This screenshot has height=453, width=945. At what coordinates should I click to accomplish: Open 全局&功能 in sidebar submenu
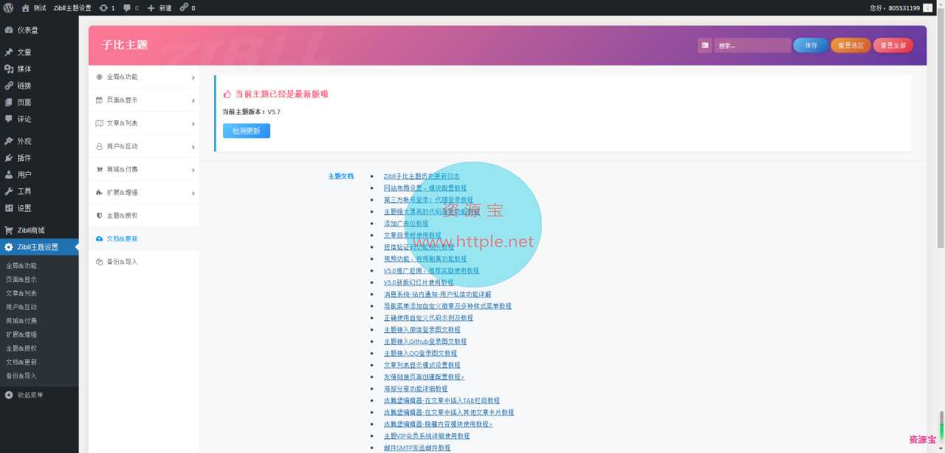pyautogui.click(x=21, y=266)
